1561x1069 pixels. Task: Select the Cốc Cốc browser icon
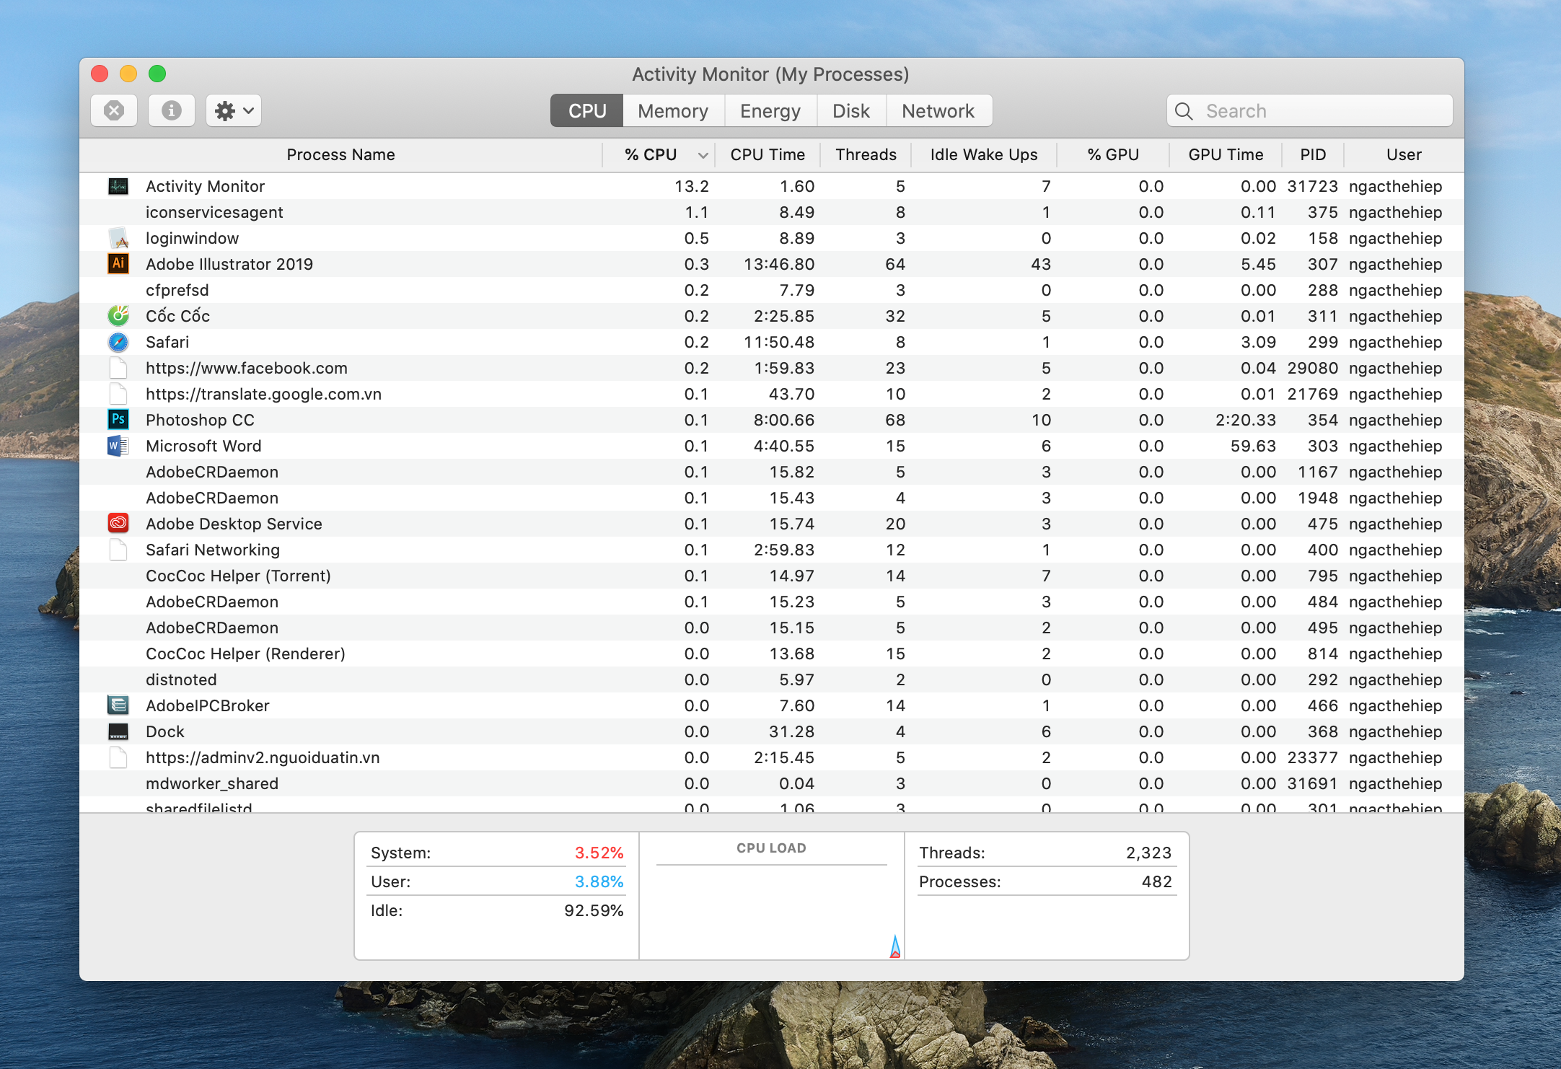point(118,316)
